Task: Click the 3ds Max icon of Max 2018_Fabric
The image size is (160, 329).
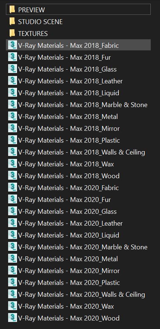Action: click(13, 45)
